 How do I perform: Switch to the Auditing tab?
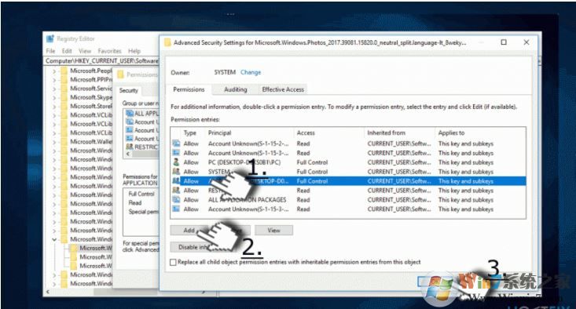click(x=236, y=89)
